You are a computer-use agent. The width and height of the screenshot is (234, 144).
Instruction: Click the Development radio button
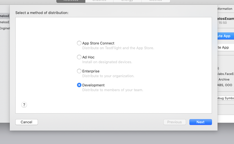(79, 85)
